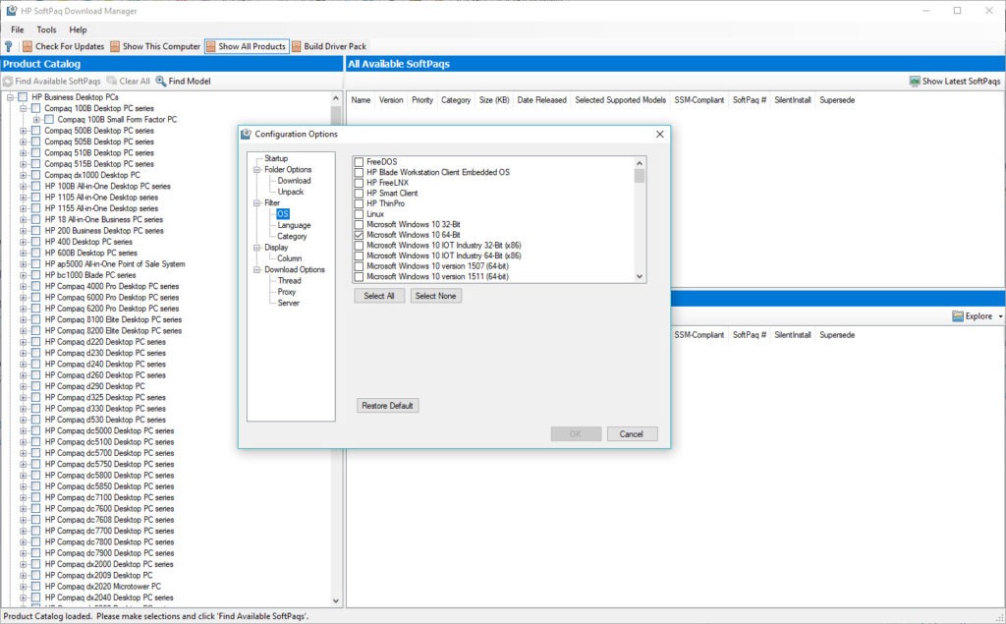The height and width of the screenshot is (624, 1006).
Task: Select Column under Display
Action: point(290,258)
